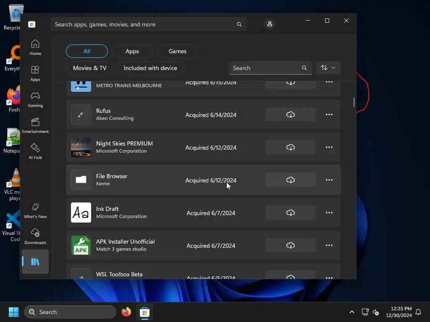Image resolution: width=430 pixels, height=322 pixels.
Task: Click the Rufus app thumbnail
Action: tap(81, 115)
